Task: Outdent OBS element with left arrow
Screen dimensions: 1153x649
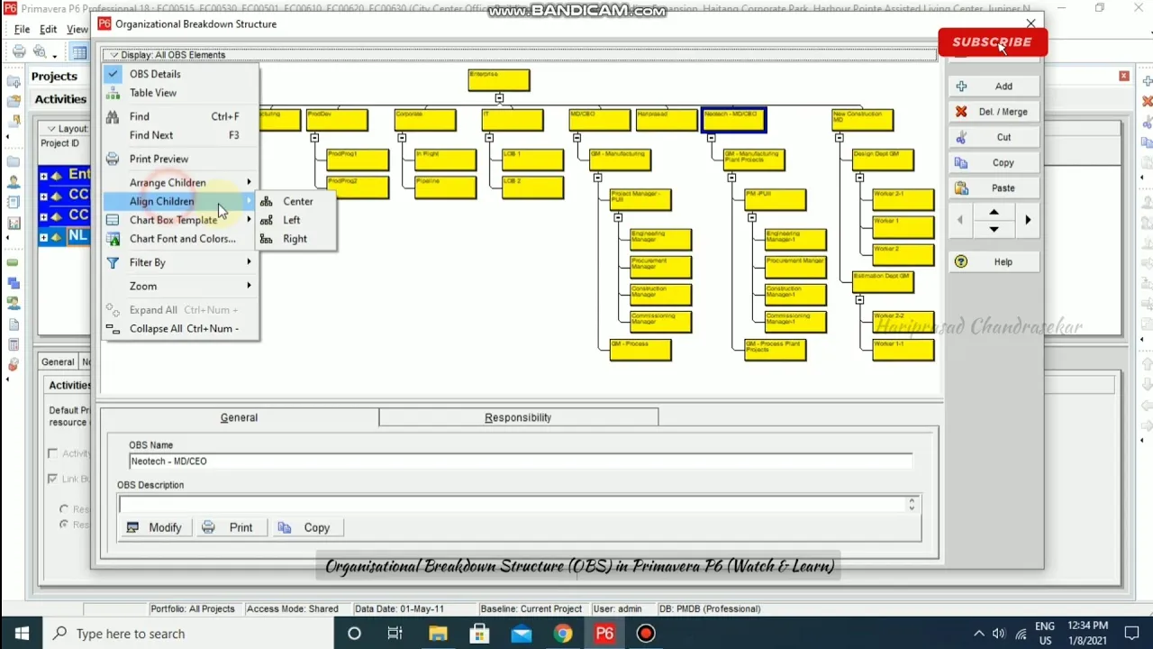Action: (x=960, y=220)
